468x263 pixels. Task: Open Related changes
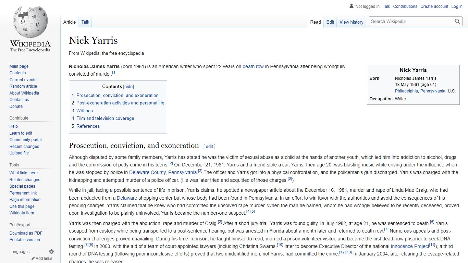point(25,180)
